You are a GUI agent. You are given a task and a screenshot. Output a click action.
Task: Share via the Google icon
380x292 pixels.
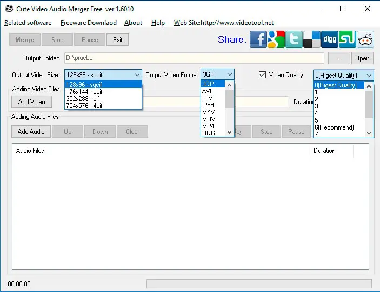point(276,39)
